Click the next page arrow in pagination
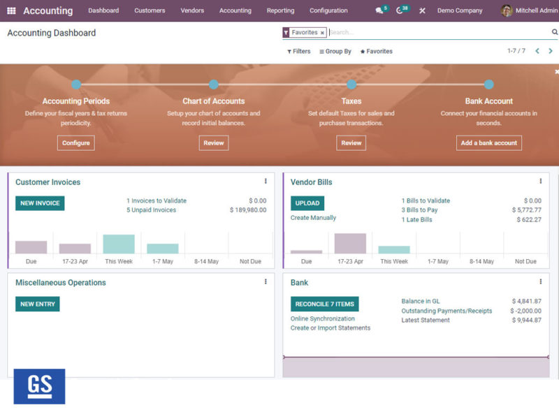This screenshot has width=559, height=419. coord(550,51)
